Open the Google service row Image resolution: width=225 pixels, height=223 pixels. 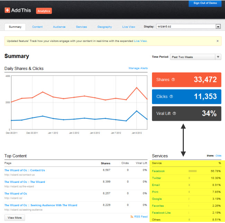point(186,199)
